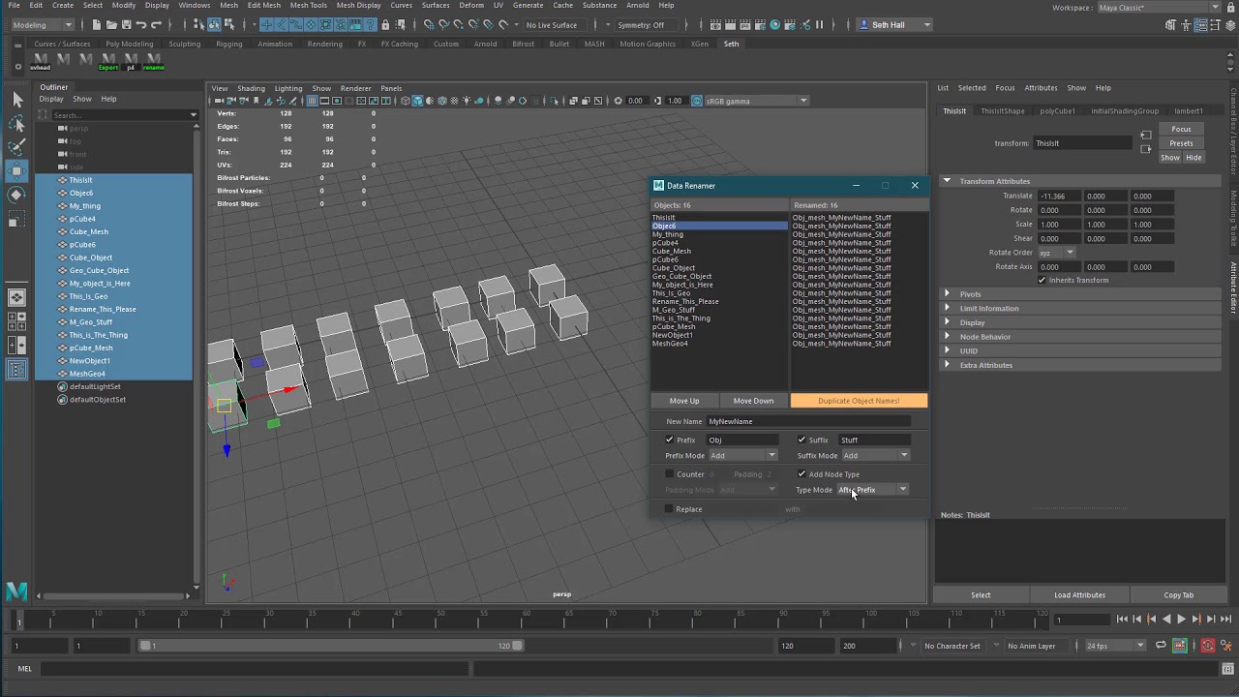Viewport: 1239px width, 697px height.
Task: Click the Lasso select tool
Action: click(x=17, y=124)
